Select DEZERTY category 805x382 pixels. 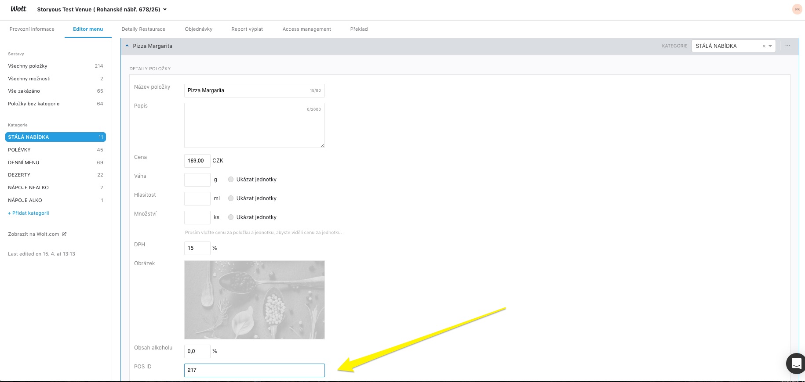click(55, 175)
